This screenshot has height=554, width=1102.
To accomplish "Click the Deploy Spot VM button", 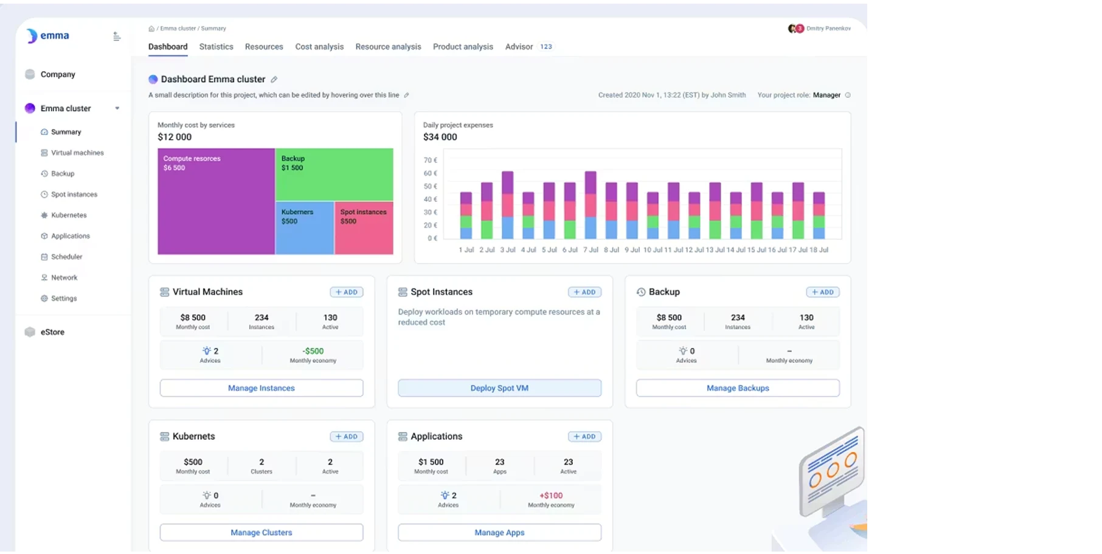I will tap(499, 388).
